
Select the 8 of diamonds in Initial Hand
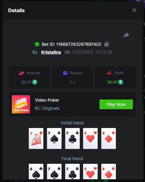[x=109, y=139]
